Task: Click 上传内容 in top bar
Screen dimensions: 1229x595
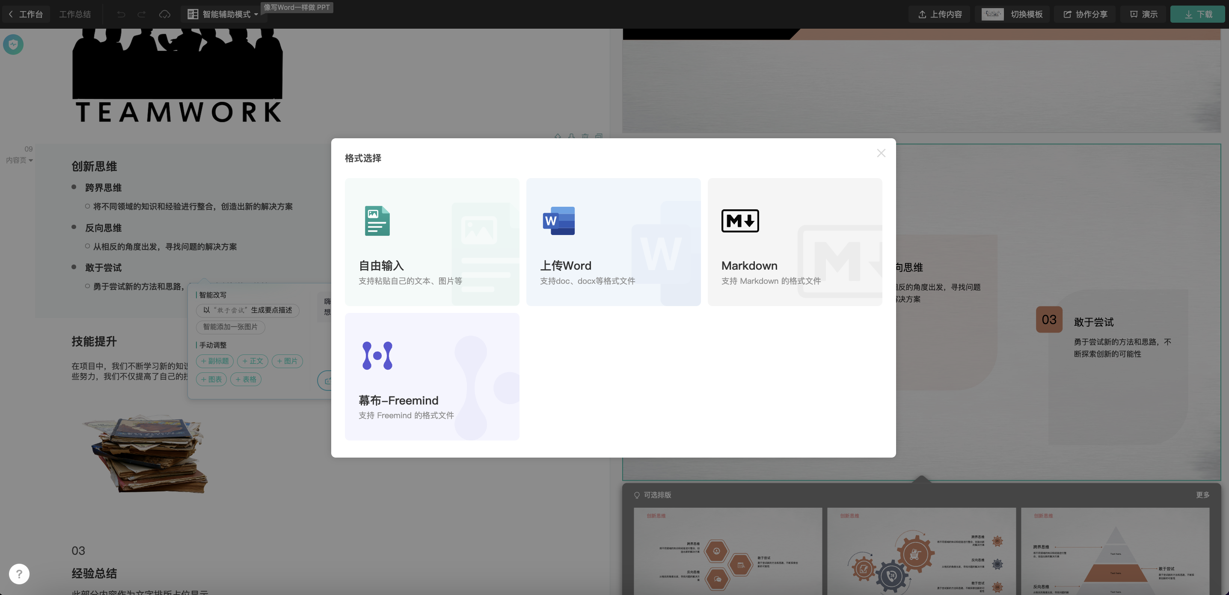Action: coord(940,14)
